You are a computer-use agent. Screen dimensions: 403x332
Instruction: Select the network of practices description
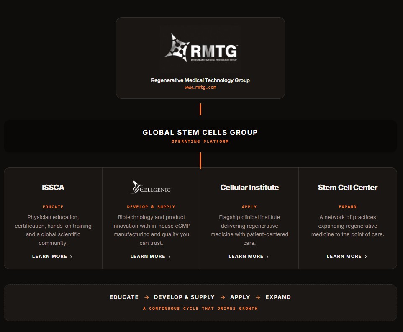click(x=347, y=226)
